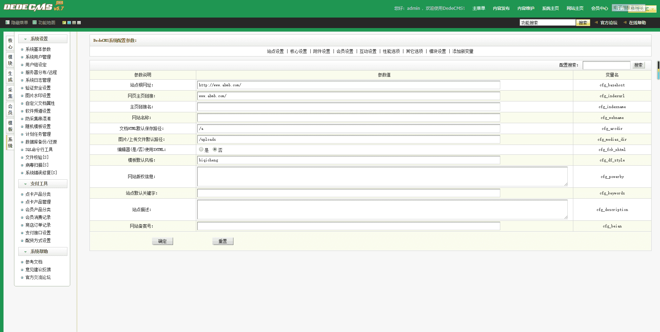
Task: Click 内容维护 in the top navigation
Action: (526, 8)
